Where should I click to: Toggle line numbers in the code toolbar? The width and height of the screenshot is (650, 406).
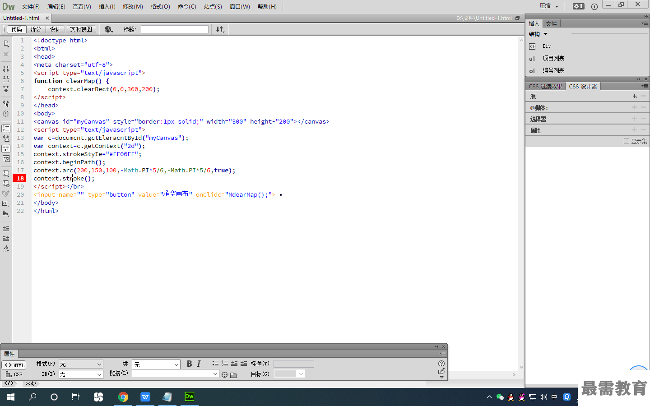[6, 129]
